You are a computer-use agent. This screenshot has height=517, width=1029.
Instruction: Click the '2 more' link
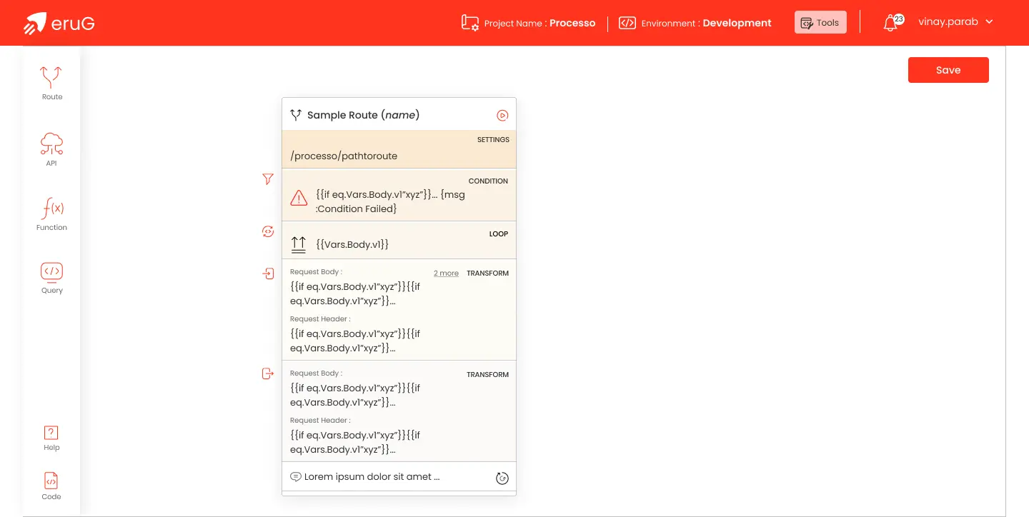click(x=446, y=273)
